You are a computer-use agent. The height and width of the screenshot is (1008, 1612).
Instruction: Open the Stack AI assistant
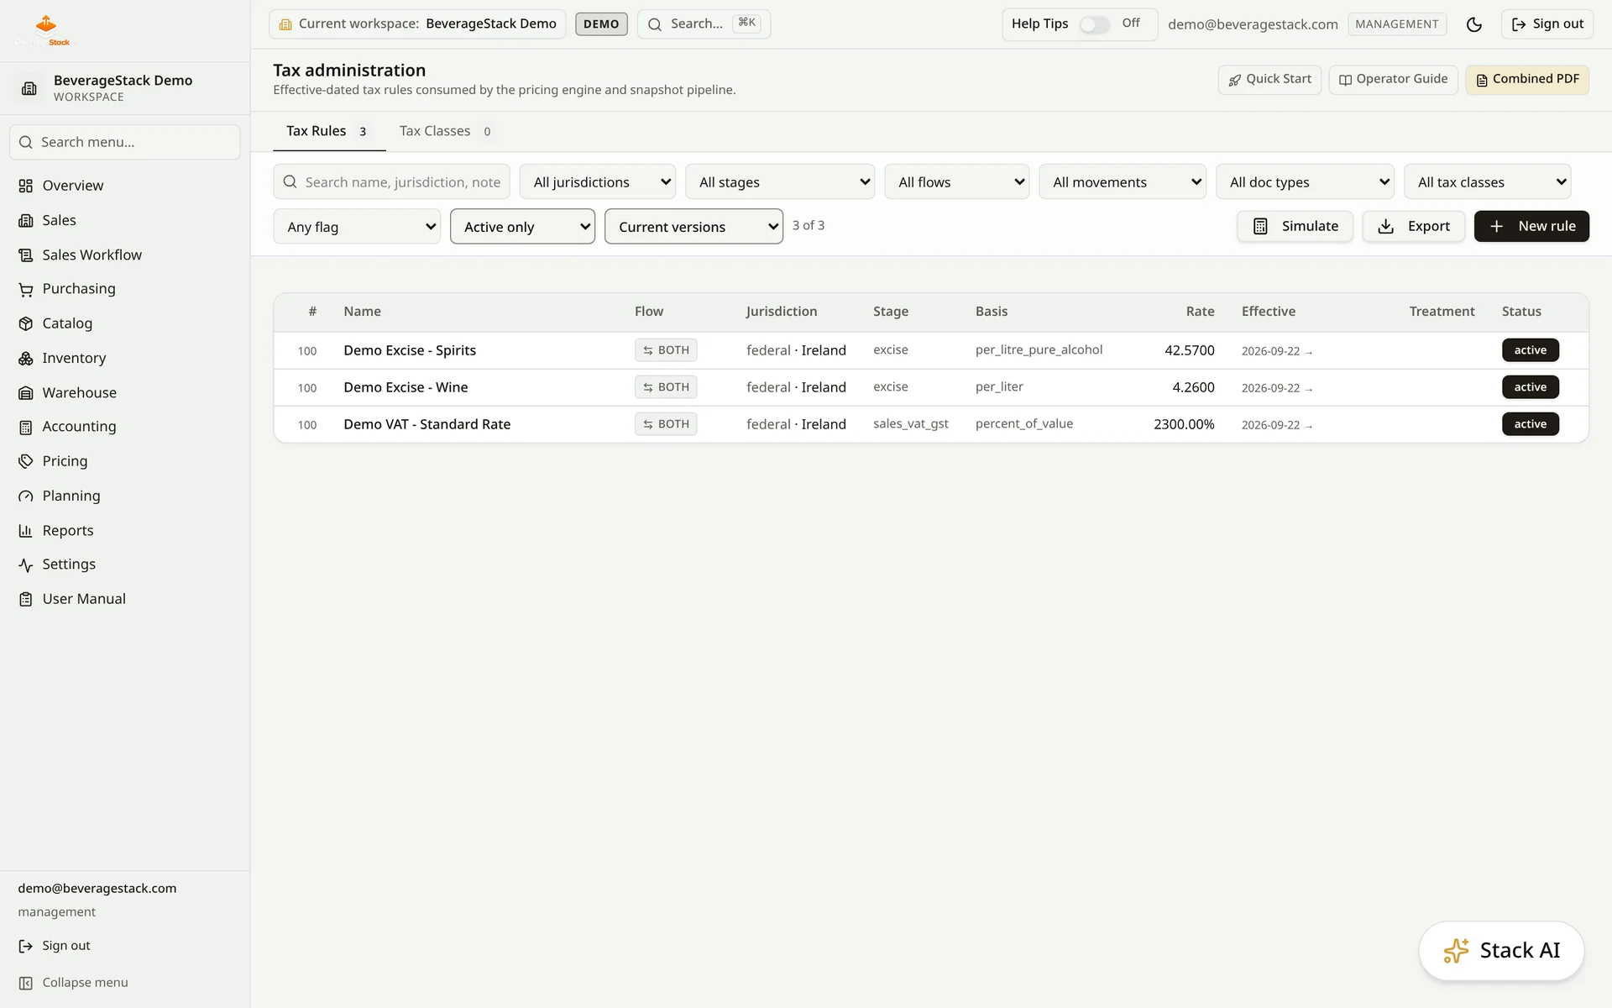(x=1501, y=951)
